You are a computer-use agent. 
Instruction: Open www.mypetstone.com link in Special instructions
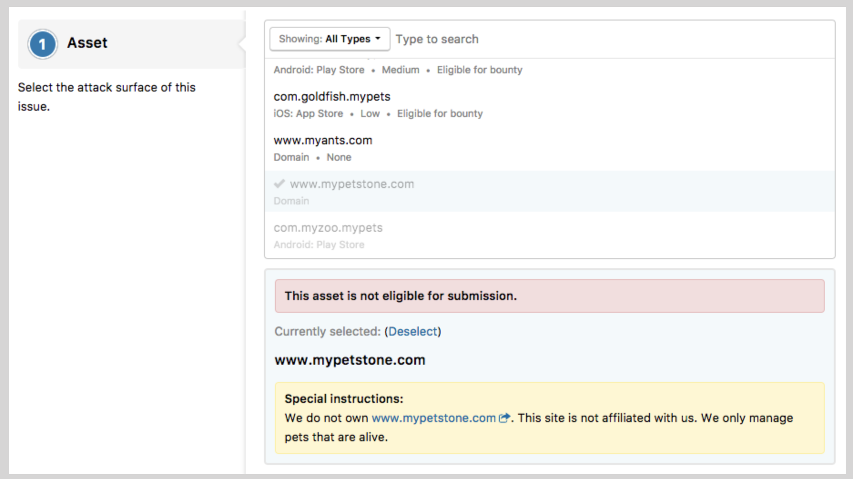(x=433, y=418)
